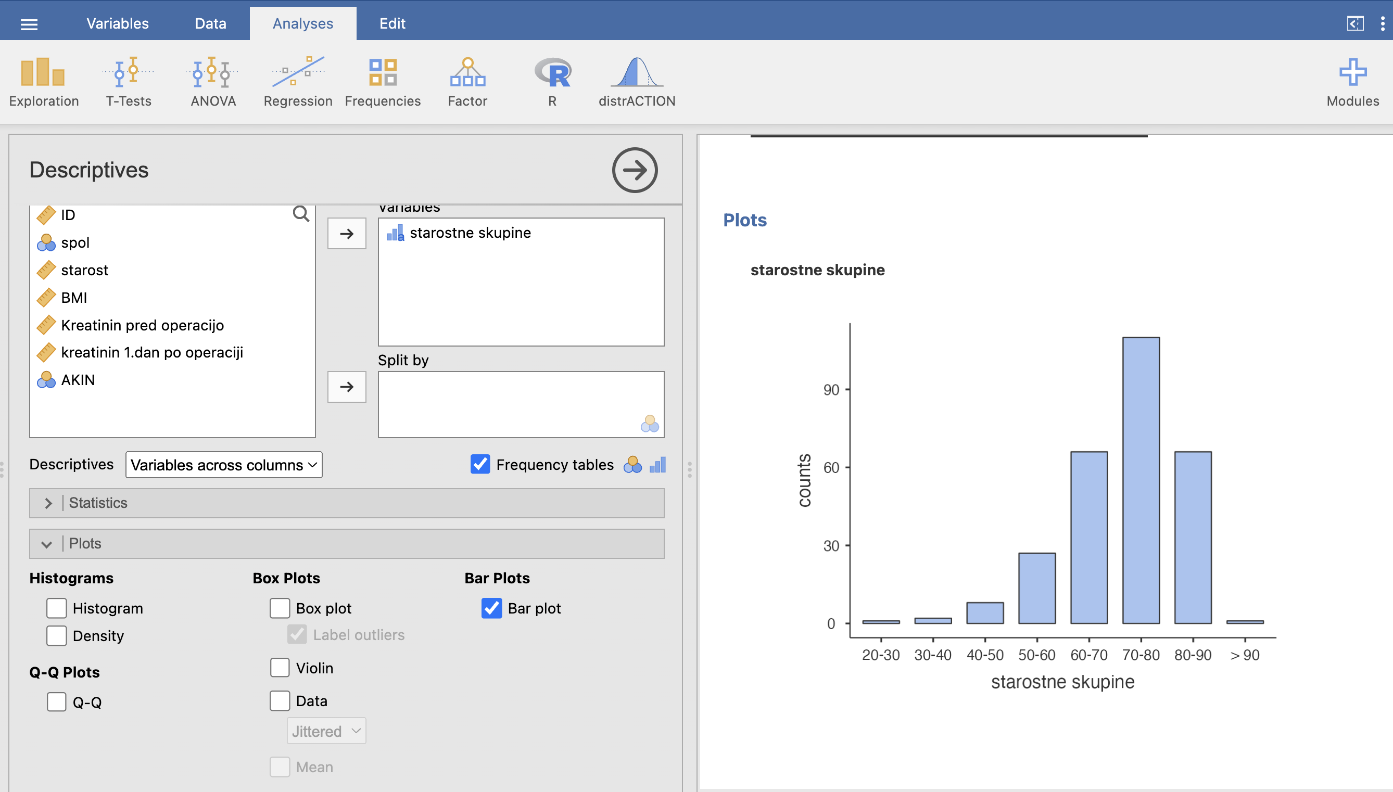Select the spol variable
1393x792 pixels.
coord(172,242)
